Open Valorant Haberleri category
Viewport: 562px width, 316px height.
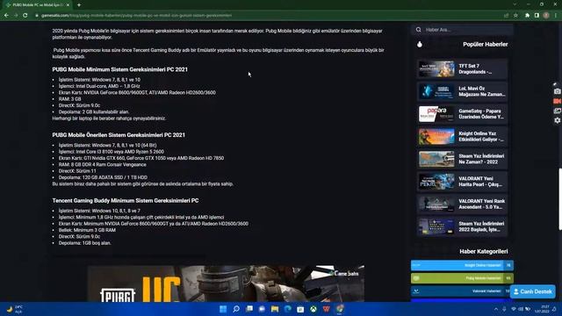tap(460, 291)
